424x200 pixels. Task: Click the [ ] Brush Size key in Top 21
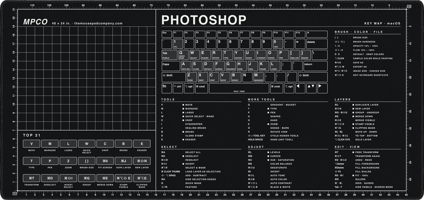click(87, 161)
